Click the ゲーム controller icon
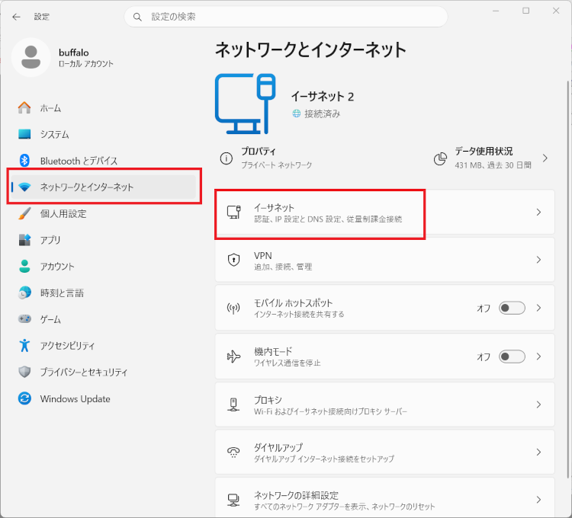 click(x=24, y=319)
